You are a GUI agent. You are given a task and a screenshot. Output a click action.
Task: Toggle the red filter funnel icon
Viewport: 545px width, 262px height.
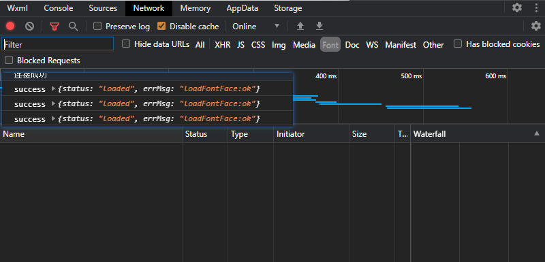point(54,27)
